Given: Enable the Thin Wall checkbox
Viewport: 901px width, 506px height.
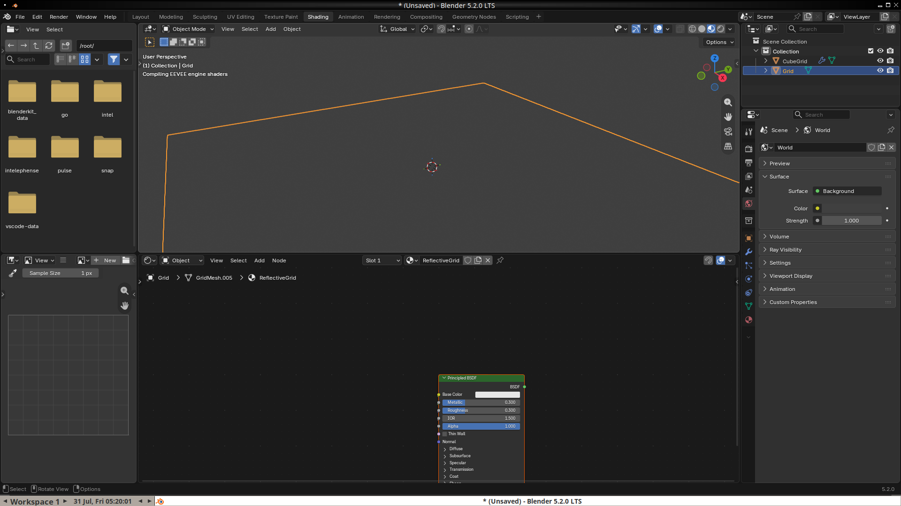Looking at the screenshot, I should 445,434.
